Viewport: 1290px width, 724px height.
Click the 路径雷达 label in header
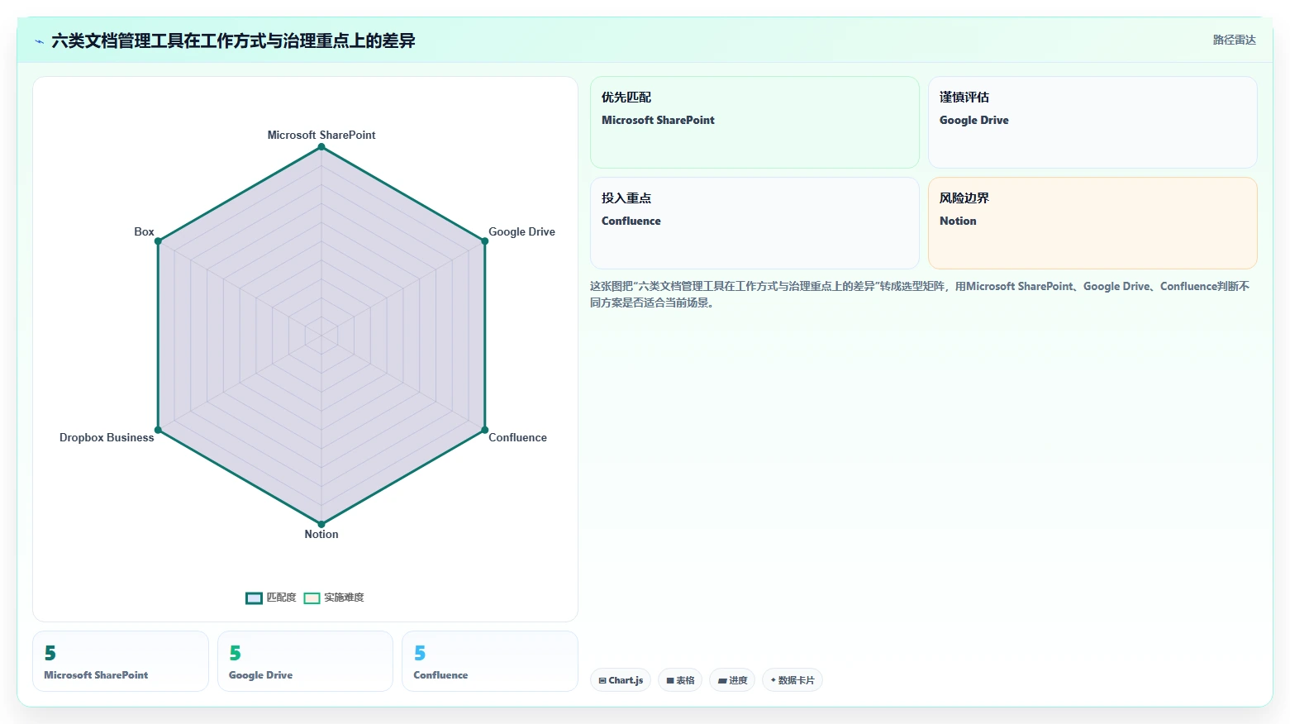[1234, 40]
